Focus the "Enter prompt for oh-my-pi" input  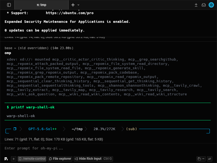108,148
